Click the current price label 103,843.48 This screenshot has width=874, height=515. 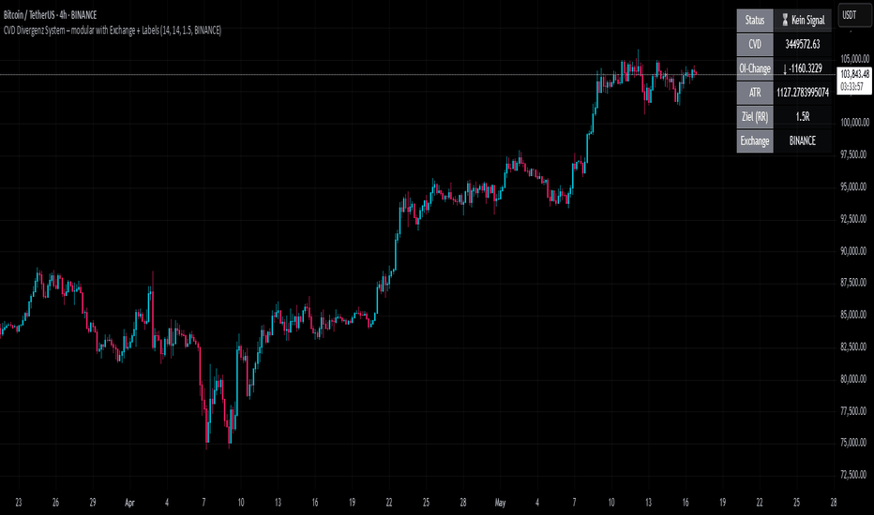(x=854, y=74)
